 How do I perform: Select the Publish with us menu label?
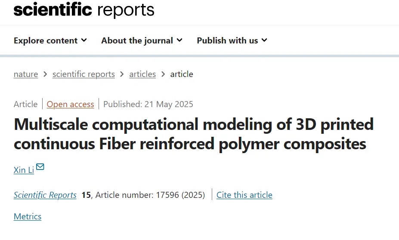(227, 40)
